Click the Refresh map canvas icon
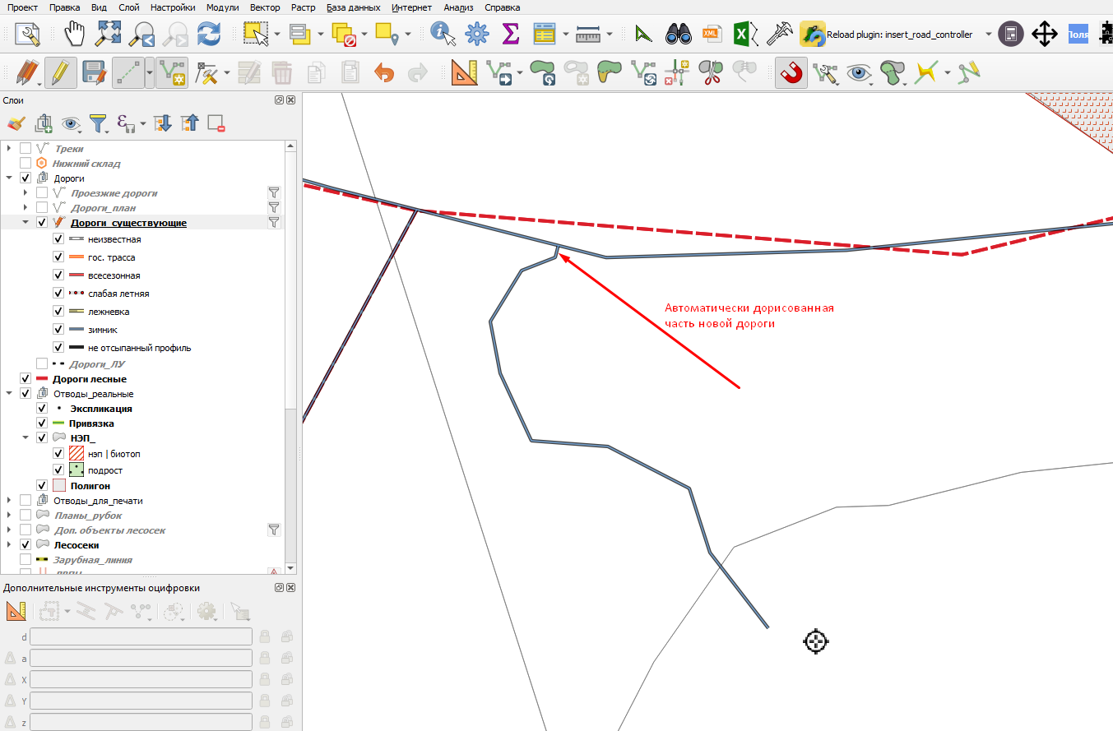This screenshot has height=731, width=1113. tap(209, 35)
